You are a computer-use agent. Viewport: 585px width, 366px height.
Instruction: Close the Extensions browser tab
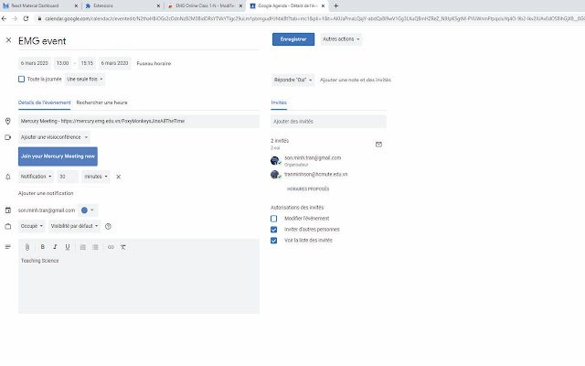(x=158, y=5)
